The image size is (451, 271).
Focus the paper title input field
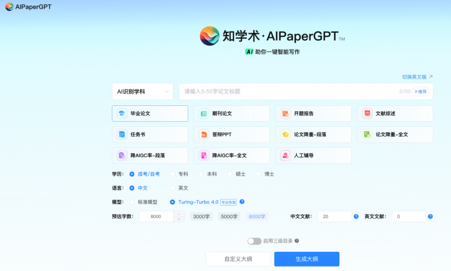[x=306, y=91]
